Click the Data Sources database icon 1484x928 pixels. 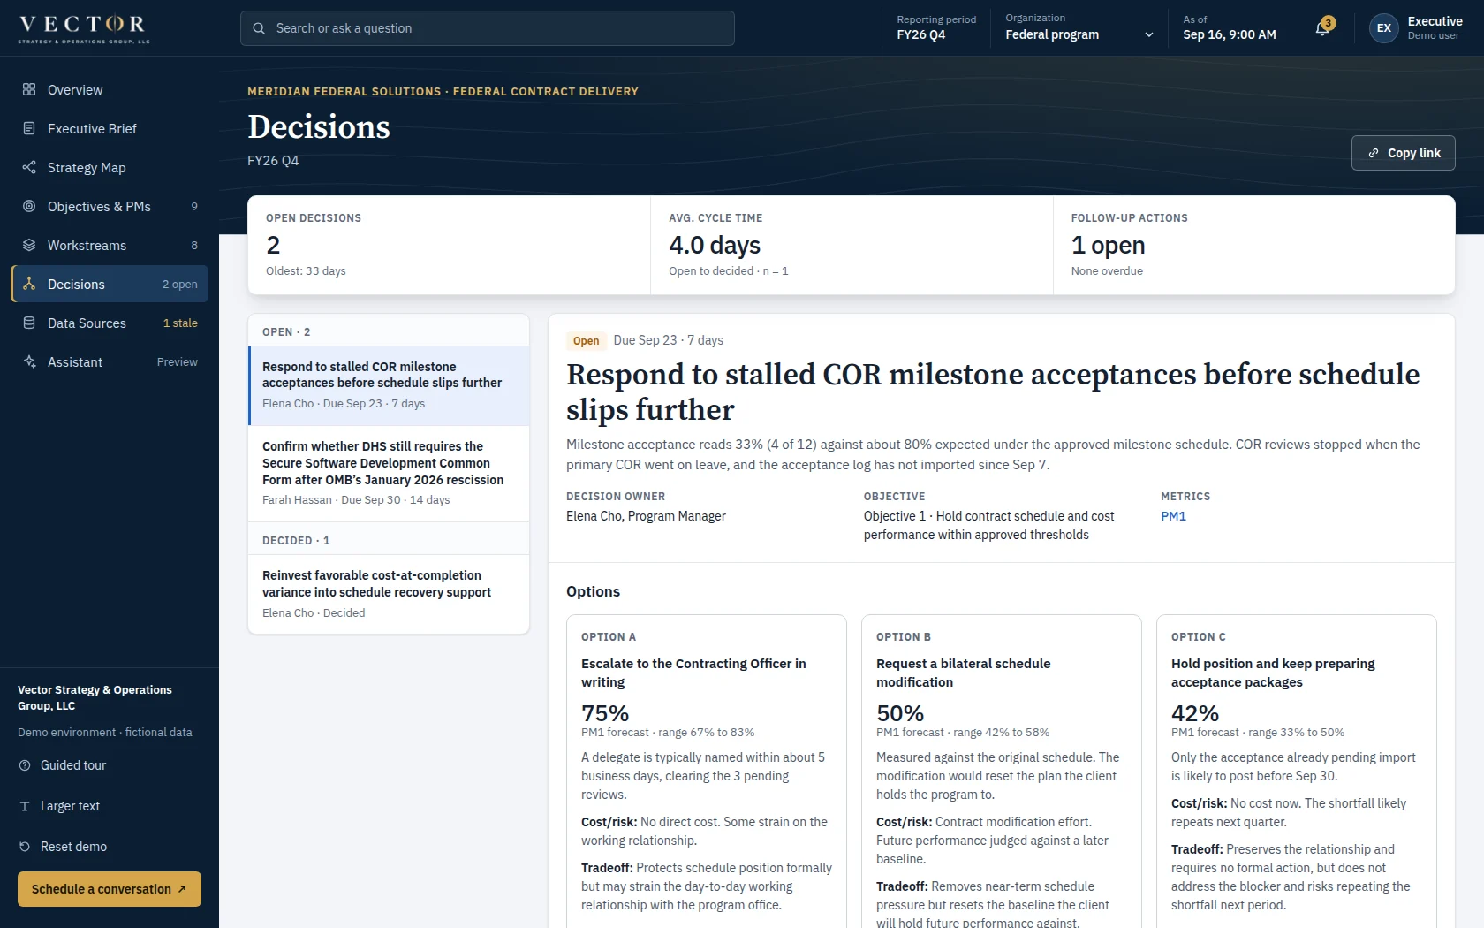[x=29, y=323]
